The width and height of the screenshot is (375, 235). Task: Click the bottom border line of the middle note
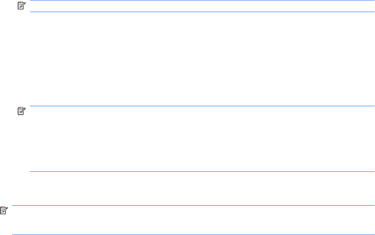pyautogui.click(x=202, y=172)
